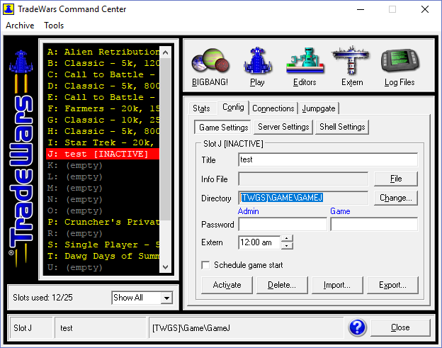Select slot A: Alien Retribution
442x348 pixels.
coord(103,52)
